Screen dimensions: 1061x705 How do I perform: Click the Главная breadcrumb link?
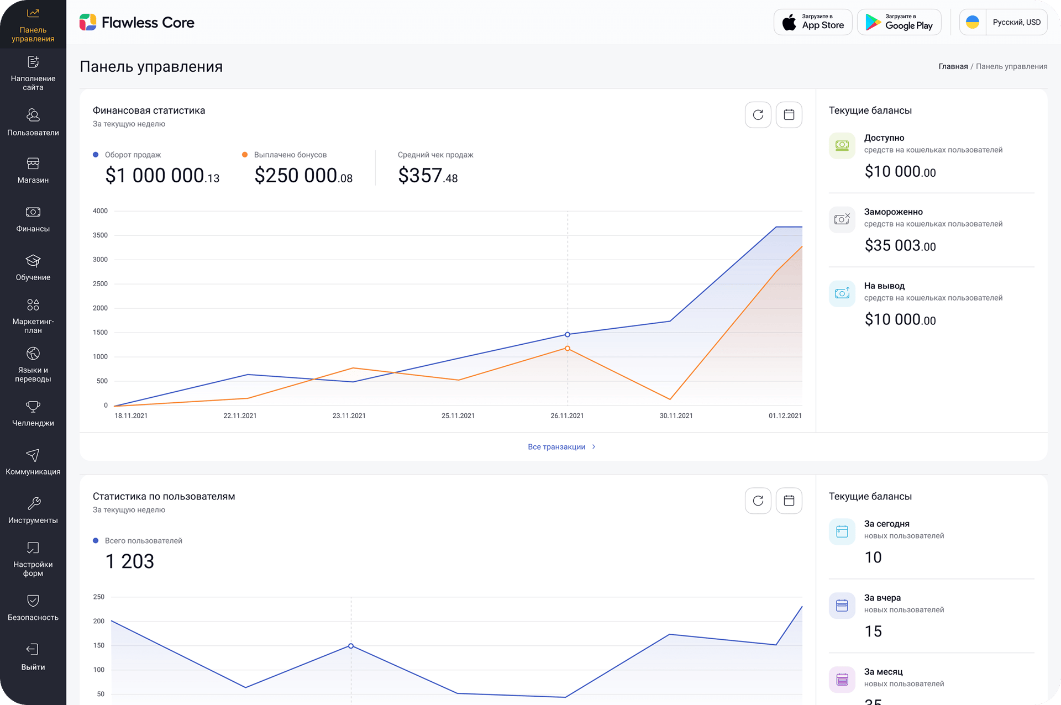point(953,66)
